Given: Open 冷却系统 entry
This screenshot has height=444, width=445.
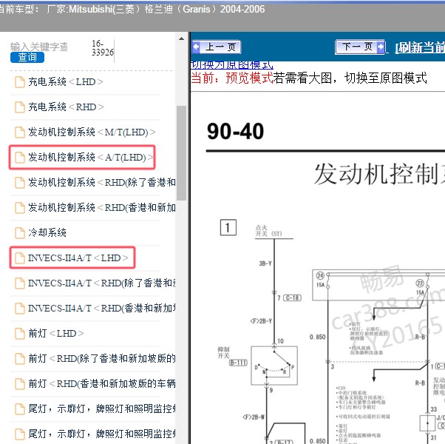Looking at the screenshot, I should click(x=47, y=232).
